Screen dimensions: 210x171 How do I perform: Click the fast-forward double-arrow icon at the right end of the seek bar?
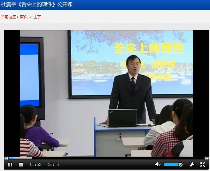(x=206, y=158)
